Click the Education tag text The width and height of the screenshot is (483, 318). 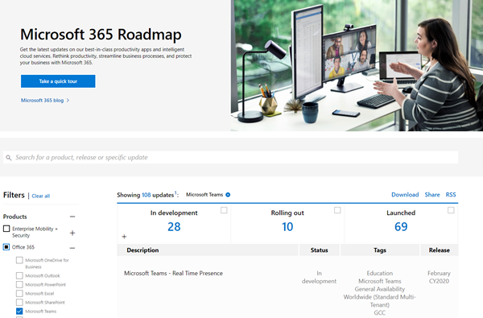click(x=380, y=274)
